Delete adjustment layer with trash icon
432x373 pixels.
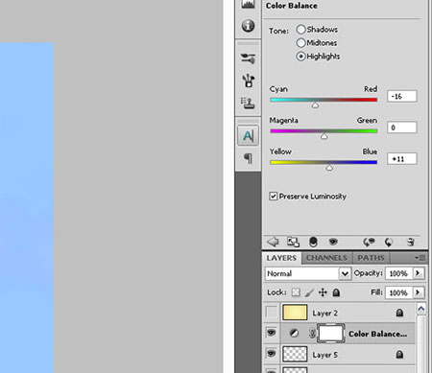click(411, 242)
